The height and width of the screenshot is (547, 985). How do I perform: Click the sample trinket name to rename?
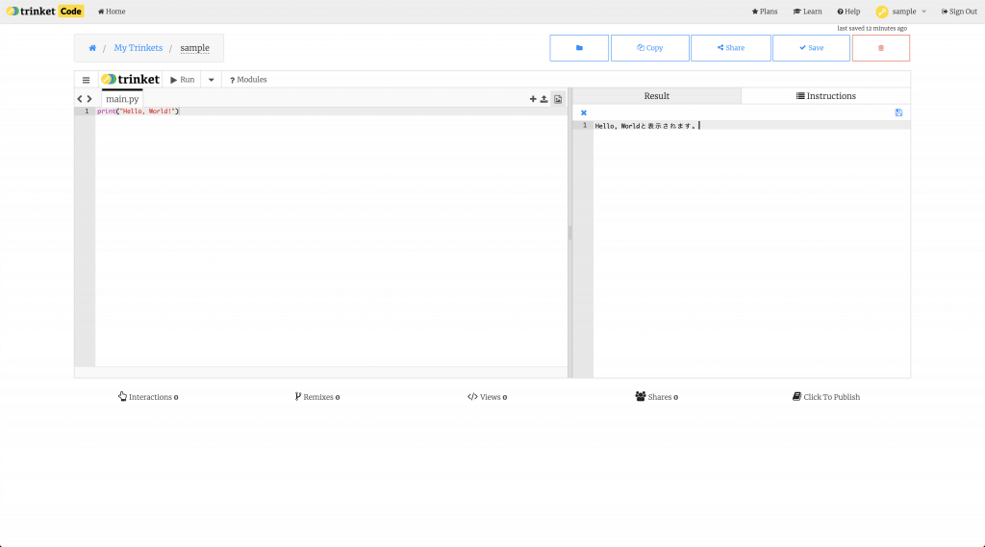194,48
